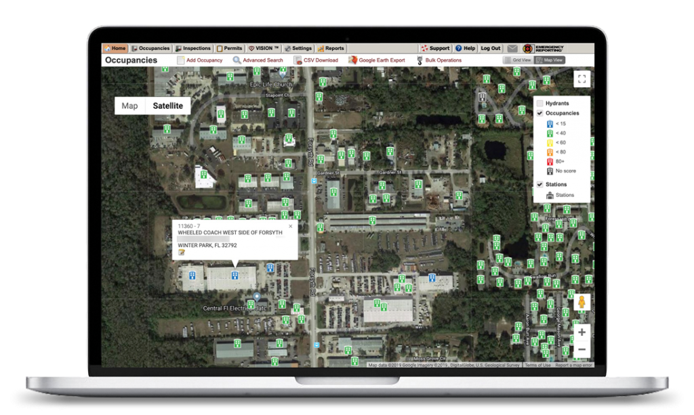Screen dimensions: 694x415
Task: Open Advanced Search
Action: click(x=263, y=60)
